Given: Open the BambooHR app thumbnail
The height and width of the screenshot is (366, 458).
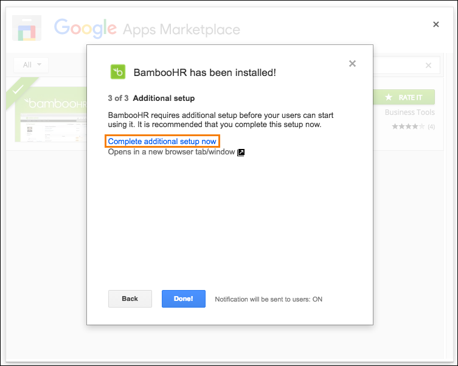Looking at the screenshot, I should pyautogui.click(x=51, y=114).
